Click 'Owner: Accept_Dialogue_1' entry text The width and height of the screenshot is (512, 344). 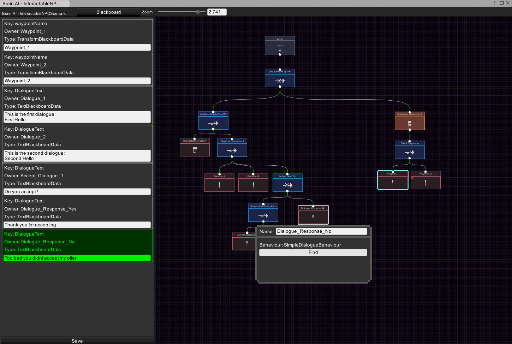tap(34, 176)
